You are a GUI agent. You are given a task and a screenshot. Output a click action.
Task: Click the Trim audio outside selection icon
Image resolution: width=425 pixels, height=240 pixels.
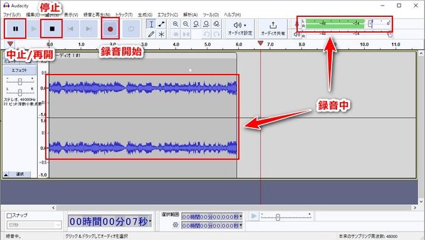(x=176, y=34)
